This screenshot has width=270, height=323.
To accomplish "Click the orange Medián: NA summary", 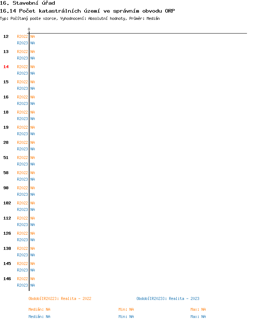I will [x=39, y=309].
